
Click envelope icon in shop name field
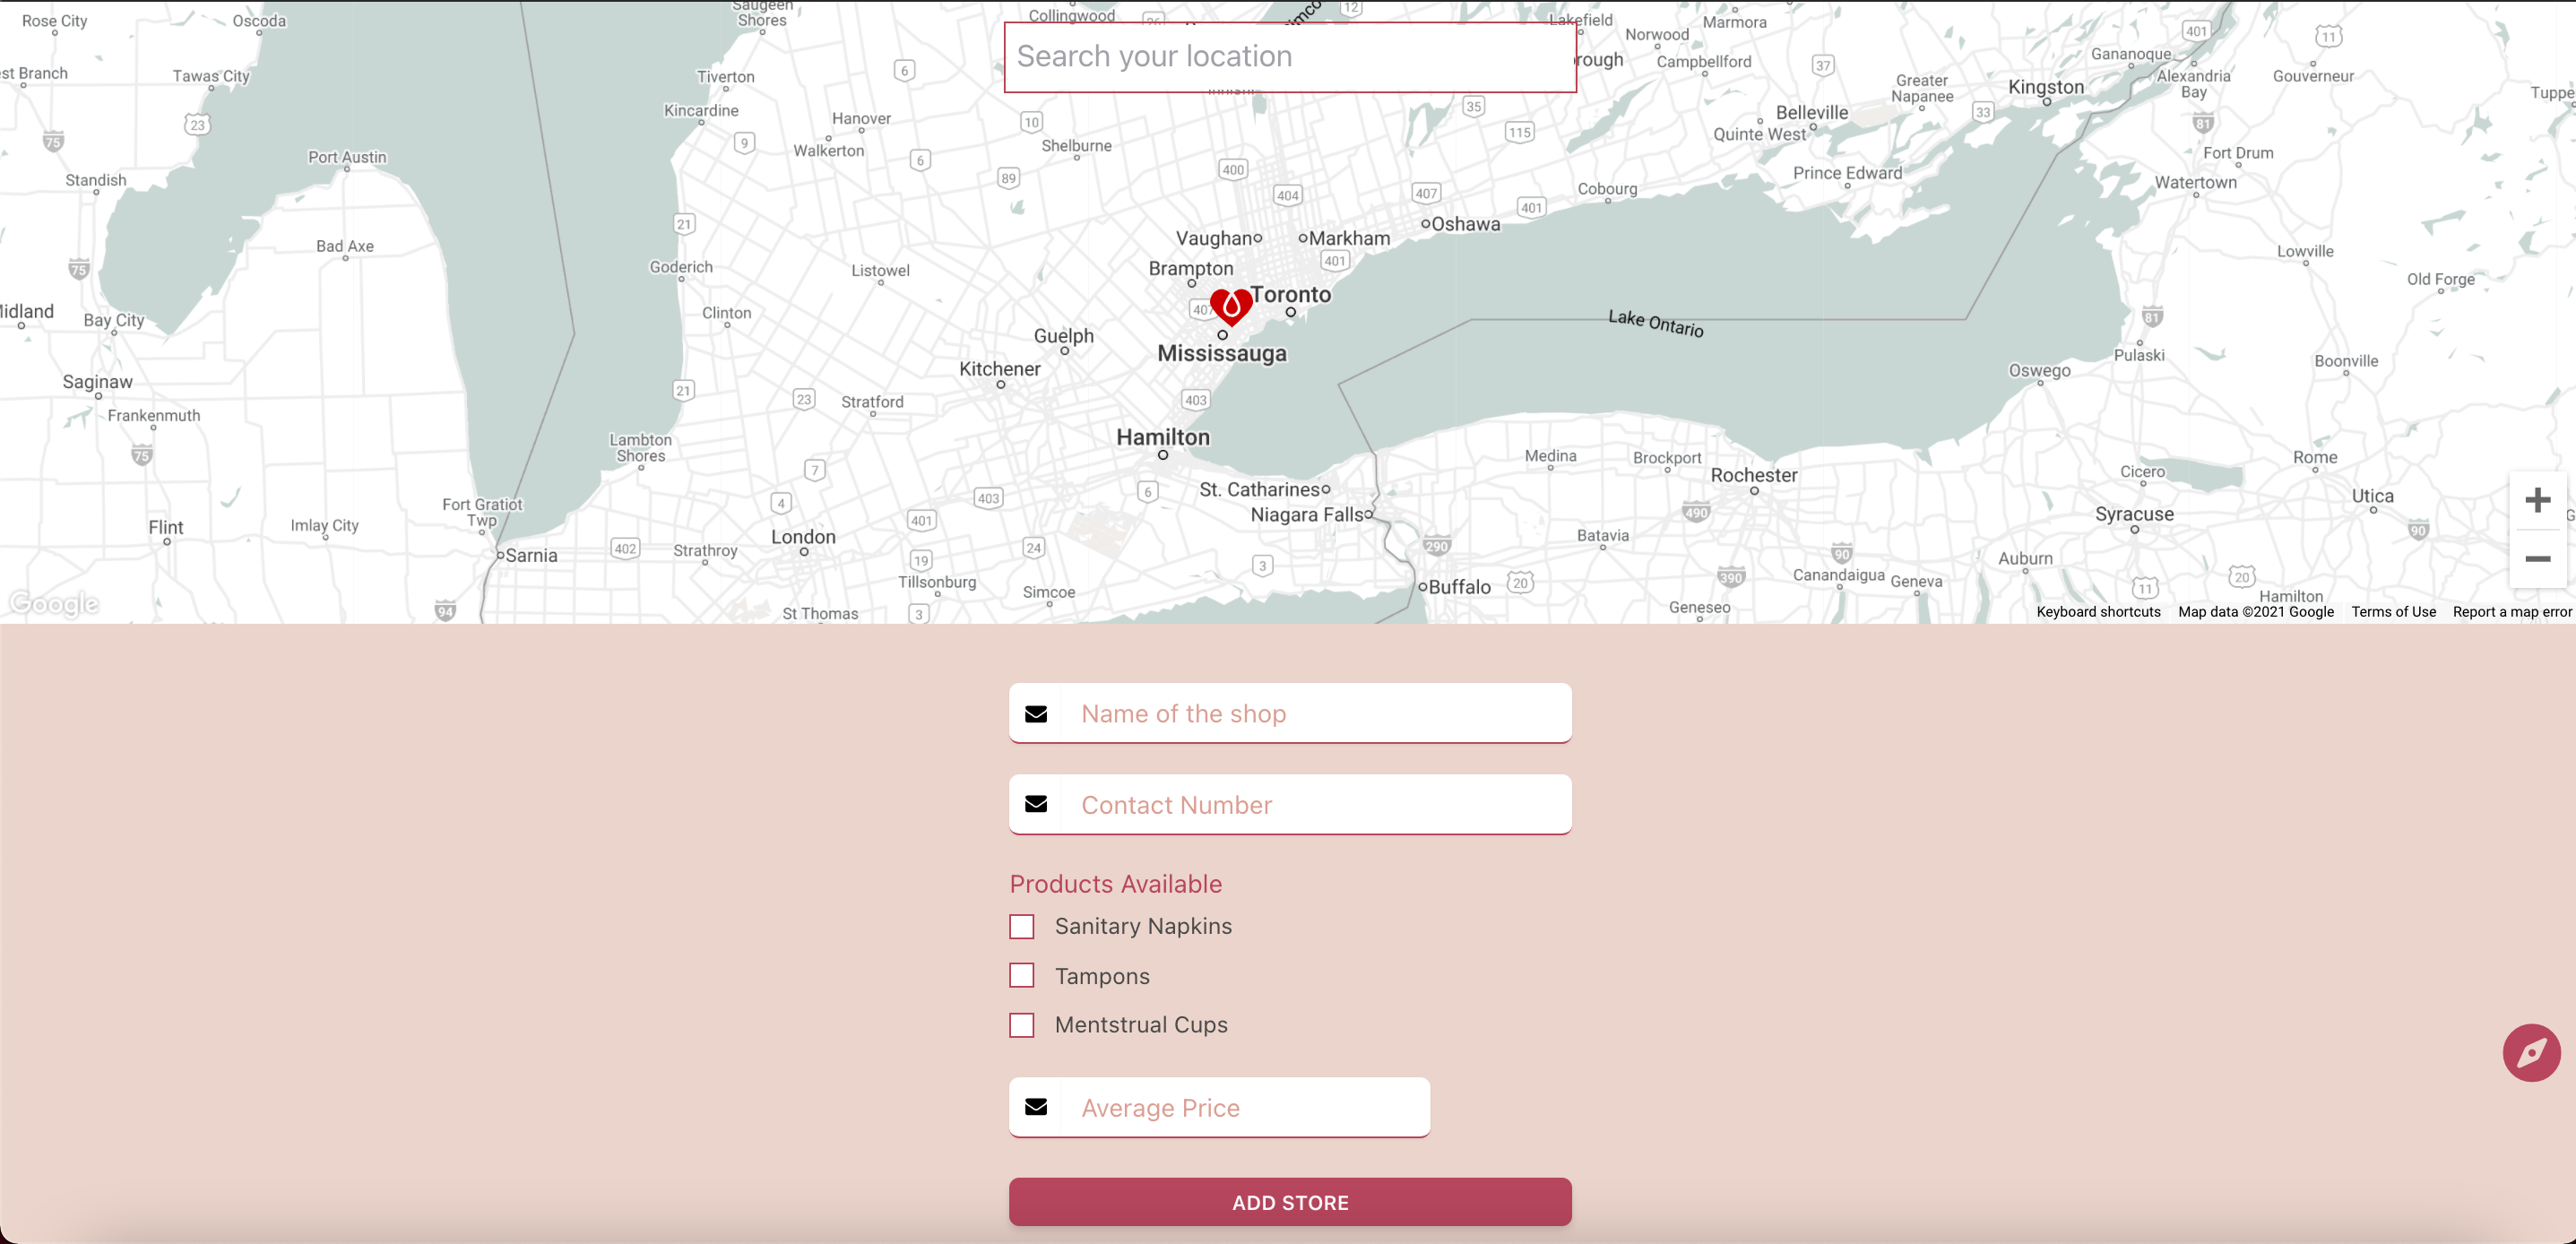click(1036, 714)
